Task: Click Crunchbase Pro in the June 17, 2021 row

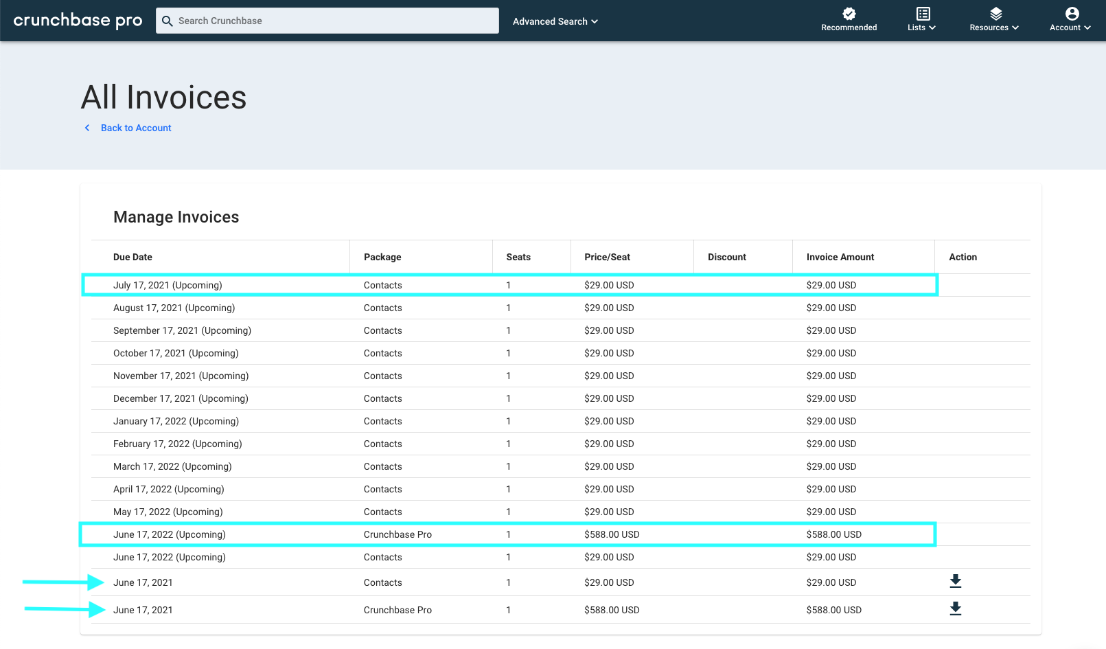Action: [398, 610]
